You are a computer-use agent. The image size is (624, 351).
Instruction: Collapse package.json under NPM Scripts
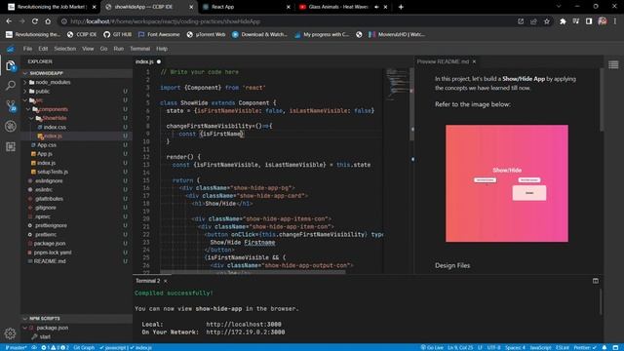click(x=25, y=328)
